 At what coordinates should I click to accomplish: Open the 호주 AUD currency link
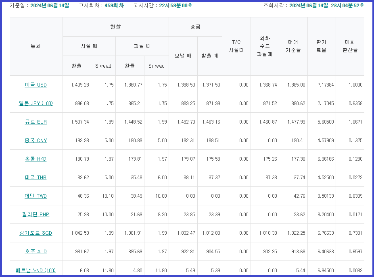point(36,252)
